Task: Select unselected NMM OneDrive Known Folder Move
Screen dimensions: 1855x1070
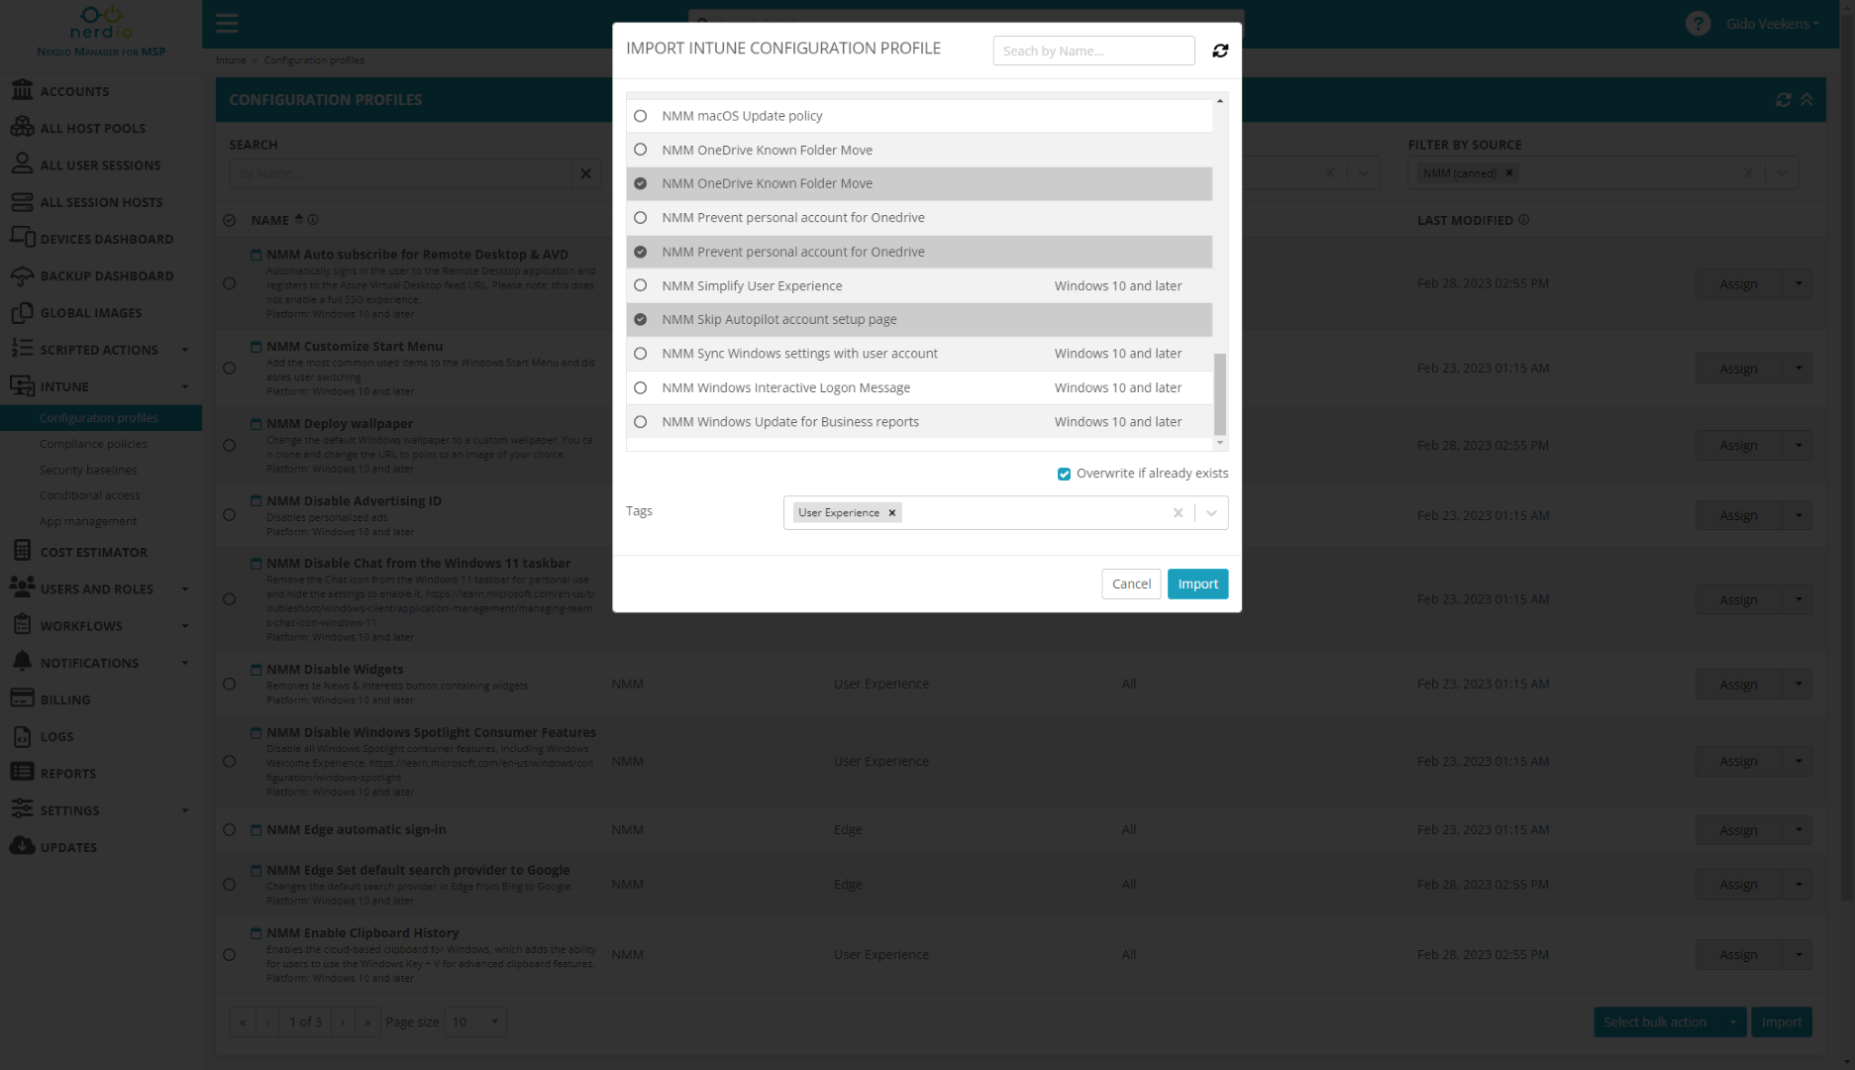Action: pyautogui.click(x=641, y=150)
